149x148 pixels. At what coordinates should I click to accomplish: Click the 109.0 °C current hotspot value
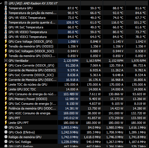point(72,22)
